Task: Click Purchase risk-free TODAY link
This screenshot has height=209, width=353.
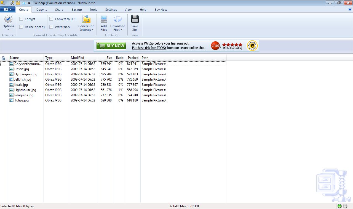Action: pyautogui.click(x=149, y=48)
